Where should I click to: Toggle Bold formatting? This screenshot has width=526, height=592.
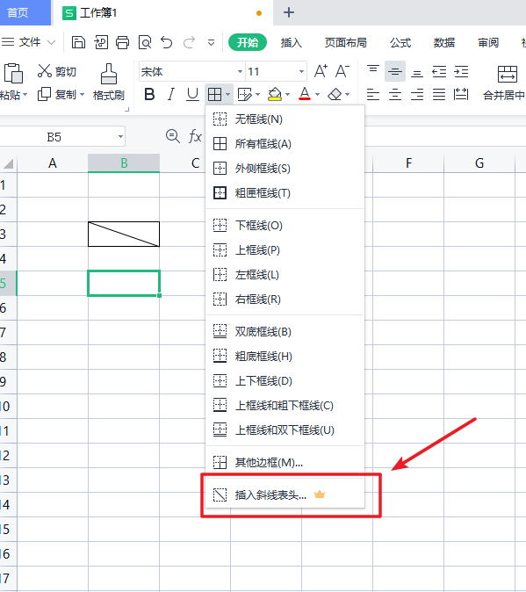click(149, 94)
